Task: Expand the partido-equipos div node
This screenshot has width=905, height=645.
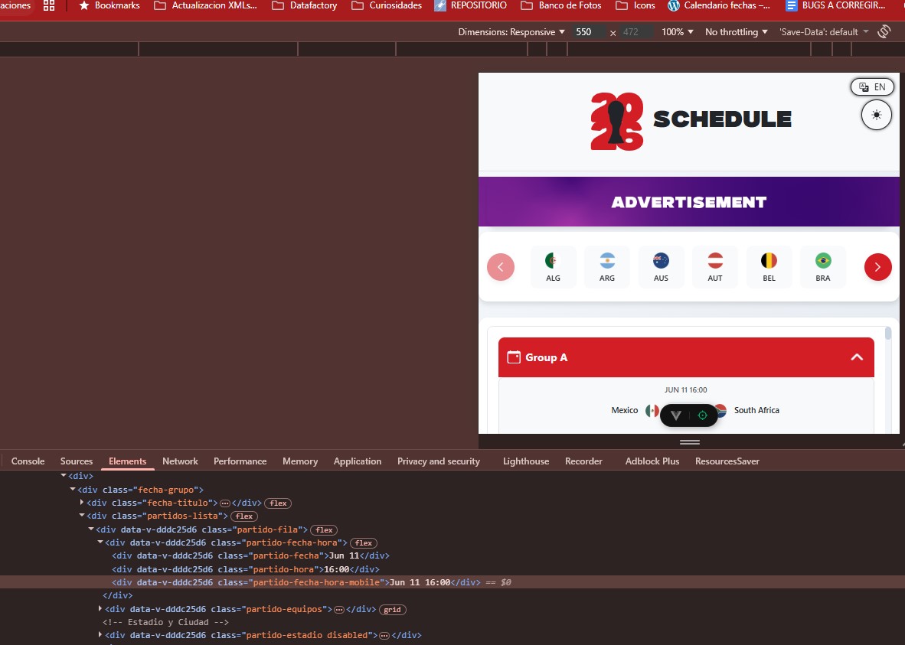Action: tap(101, 609)
